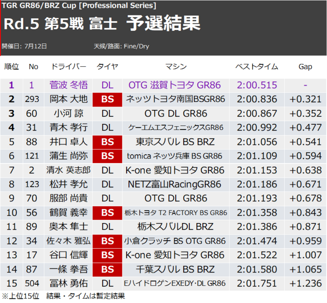Click gap value +0.477

tap(306, 128)
